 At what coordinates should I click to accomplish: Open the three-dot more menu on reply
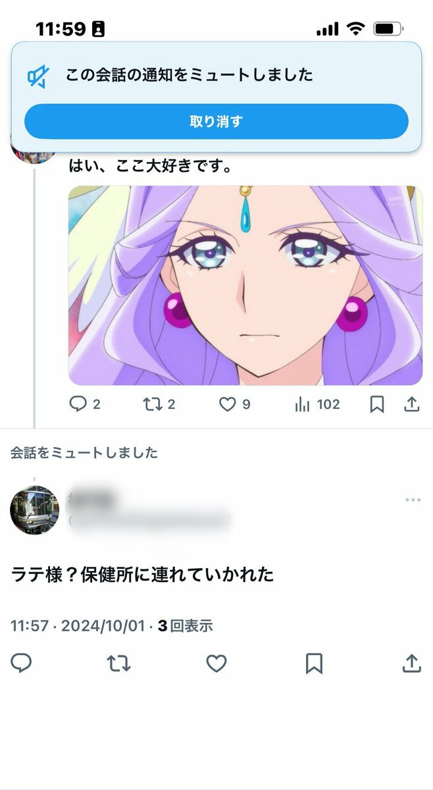(413, 500)
